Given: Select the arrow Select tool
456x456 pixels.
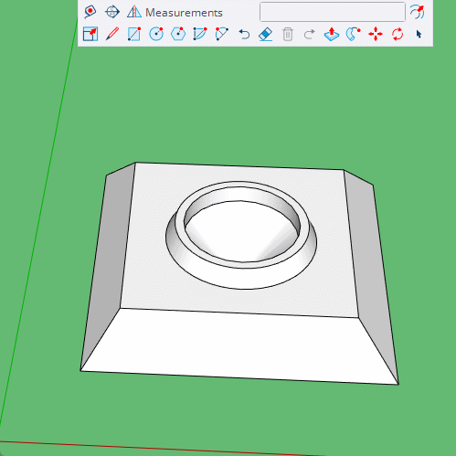Looking at the screenshot, I should [419, 34].
